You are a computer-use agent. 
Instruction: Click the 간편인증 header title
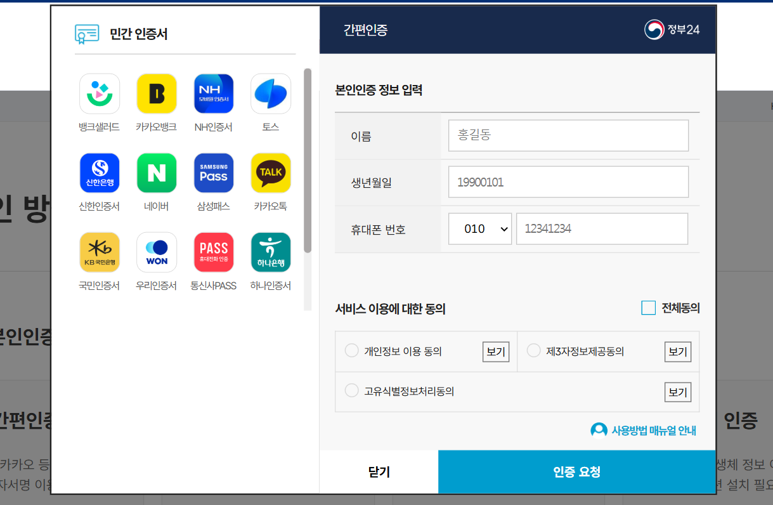click(366, 30)
